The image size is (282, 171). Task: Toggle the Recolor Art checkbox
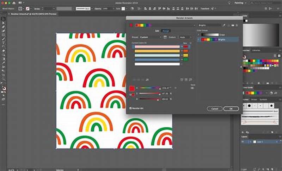coord(130,108)
